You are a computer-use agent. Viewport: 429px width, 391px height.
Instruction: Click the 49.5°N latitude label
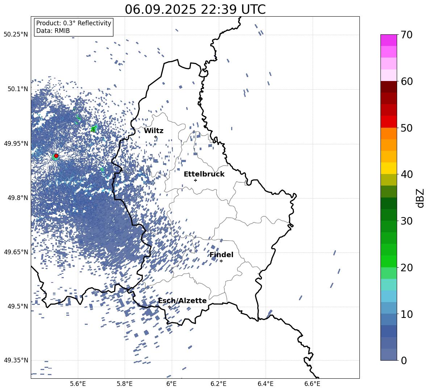pyautogui.click(x=18, y=306)
